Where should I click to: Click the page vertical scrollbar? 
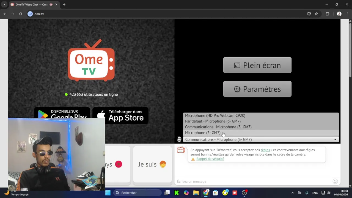(x=350, y=50)
